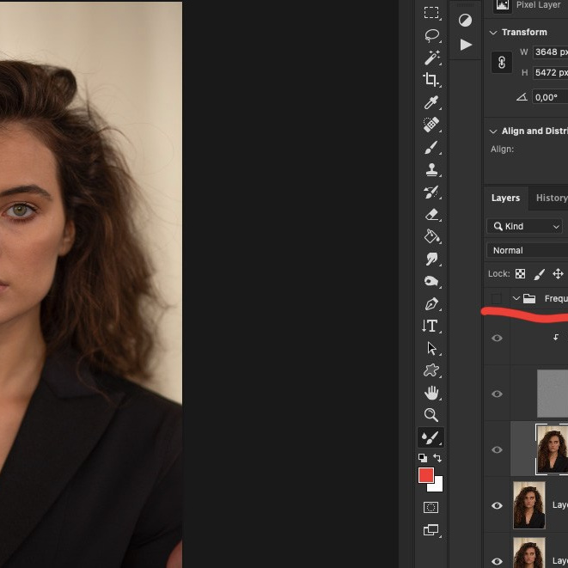Click the W width field
This screenshot has width=568, height=568.
coord(551,52)
